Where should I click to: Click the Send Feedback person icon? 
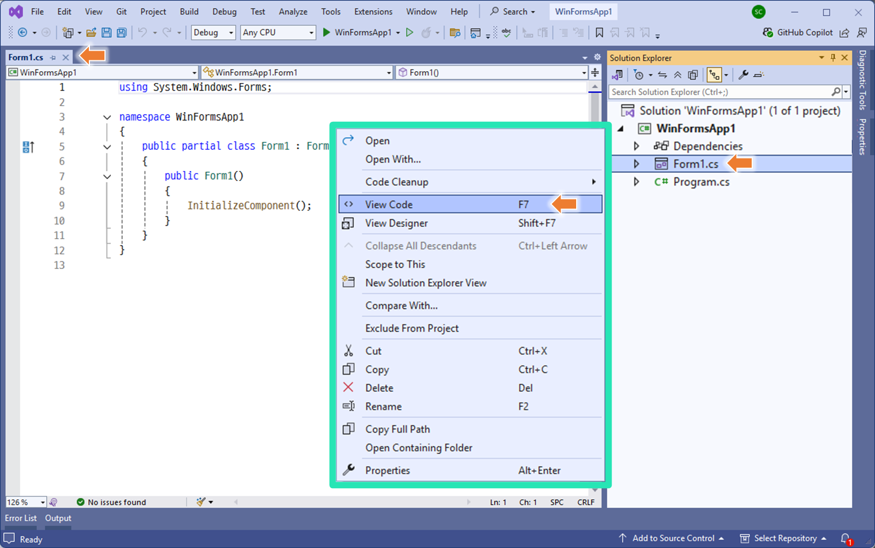click(862, 32)
